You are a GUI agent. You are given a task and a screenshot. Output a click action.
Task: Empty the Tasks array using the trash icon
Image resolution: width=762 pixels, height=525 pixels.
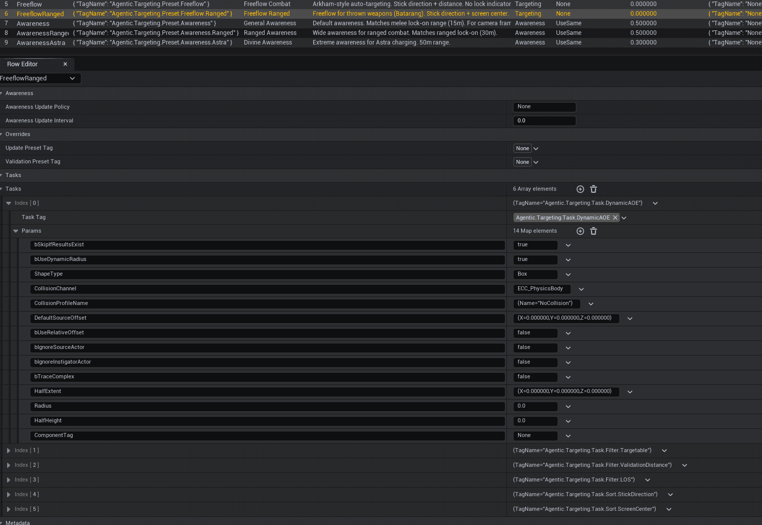pyautogui.click(x=593, y=189)
